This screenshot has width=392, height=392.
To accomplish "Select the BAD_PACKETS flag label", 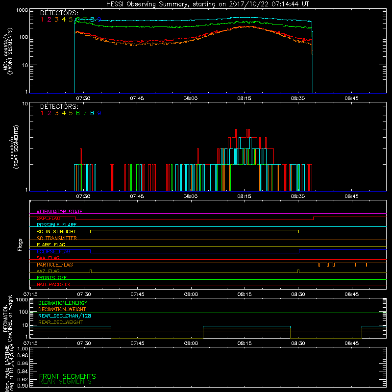I will tap(53, 284).
